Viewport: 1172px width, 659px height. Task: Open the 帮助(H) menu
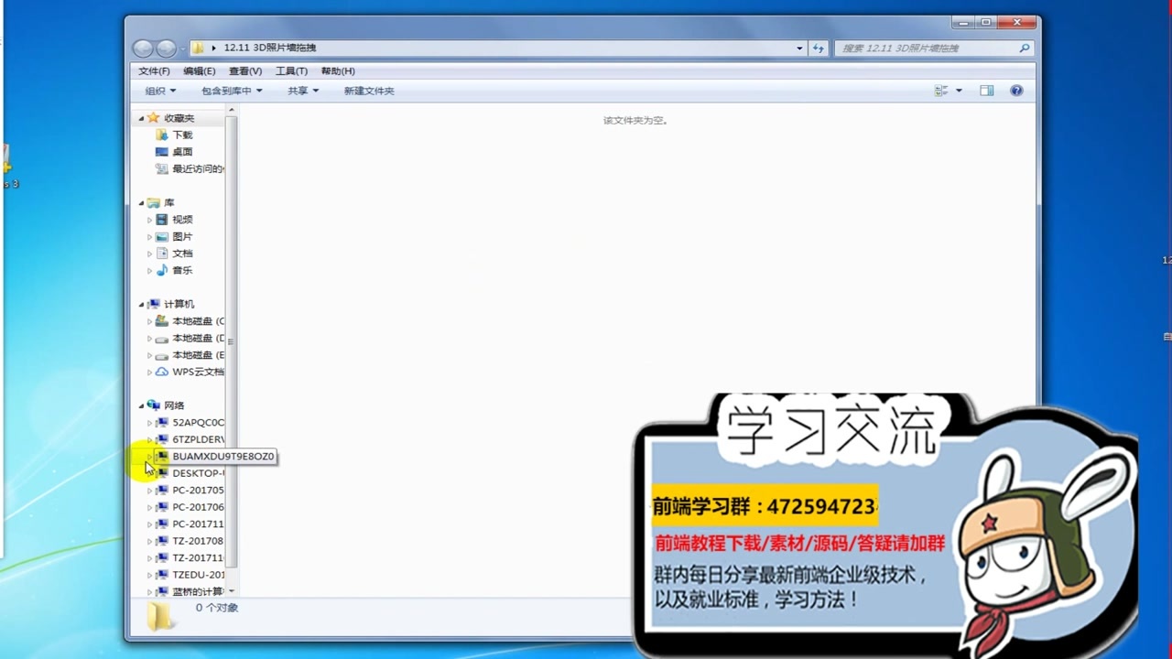[x=338, y=70]
